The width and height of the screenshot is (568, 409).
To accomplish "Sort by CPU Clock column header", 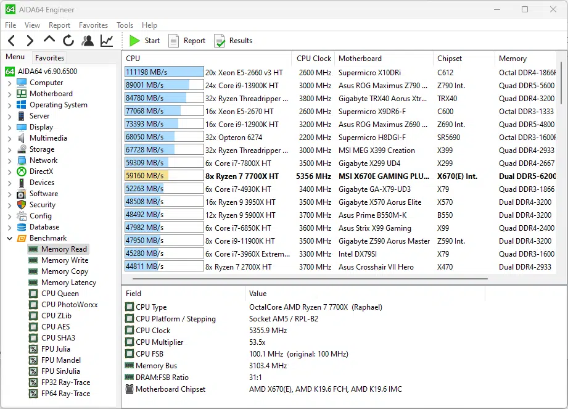I will 313,59.
